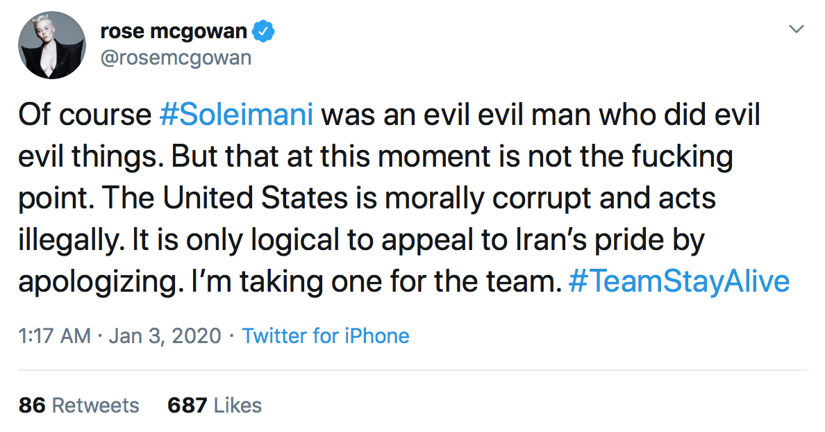
Task: Click the word Likes label
Action: click(x=237, y=405)
